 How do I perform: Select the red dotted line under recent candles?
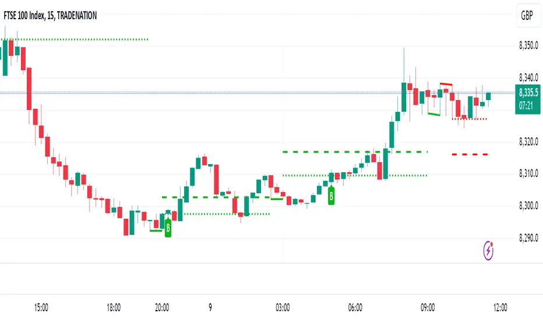point(470,119)
